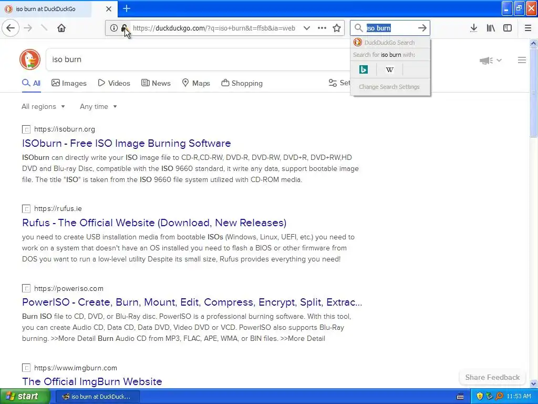Click the Firefox home button
The height and width of the screenshot is (404, 538).
pyautogui.click(x=61, y=28)
